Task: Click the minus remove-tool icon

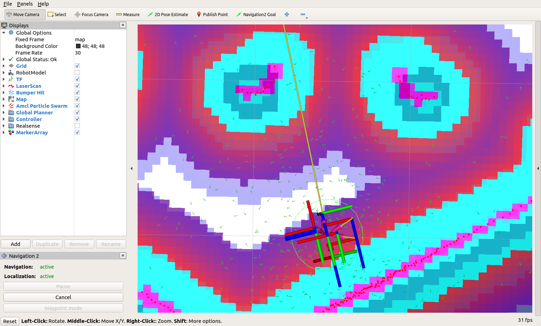Action: [x=303, y=15]
